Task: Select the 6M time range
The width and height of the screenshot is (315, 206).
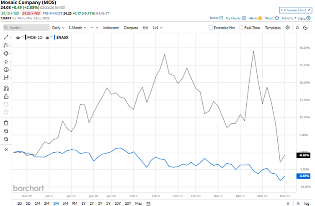Action: [x=65, y=203]
